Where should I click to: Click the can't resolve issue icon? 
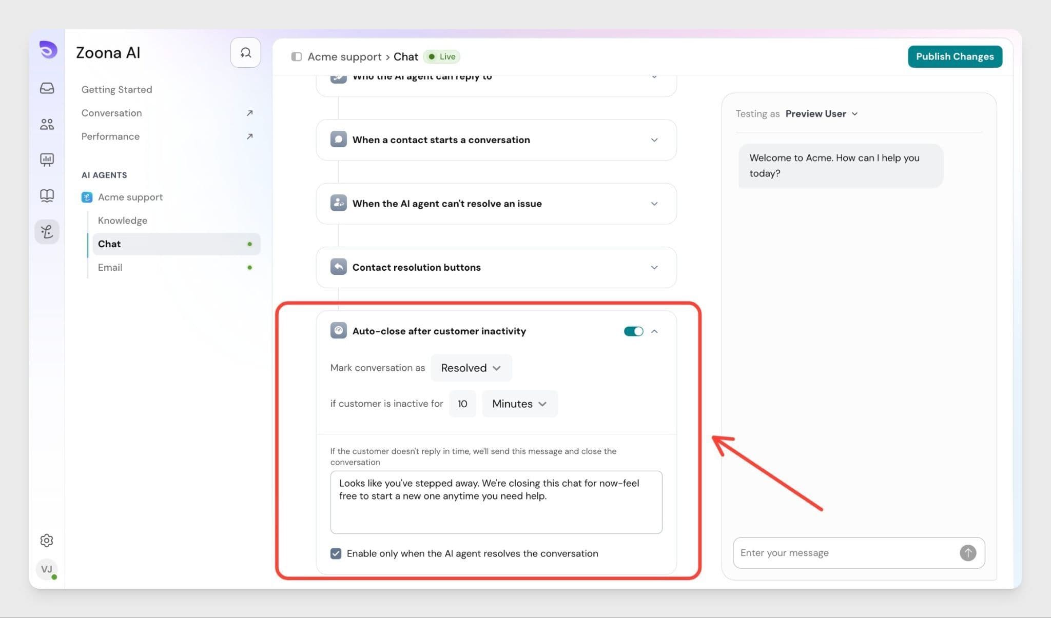[x=338, y=203]
